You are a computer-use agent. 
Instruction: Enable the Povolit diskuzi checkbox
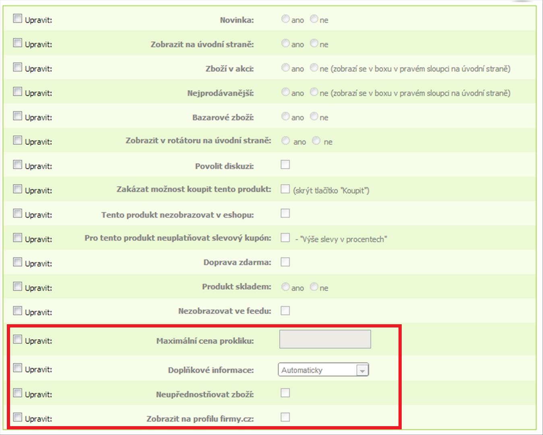285,164
